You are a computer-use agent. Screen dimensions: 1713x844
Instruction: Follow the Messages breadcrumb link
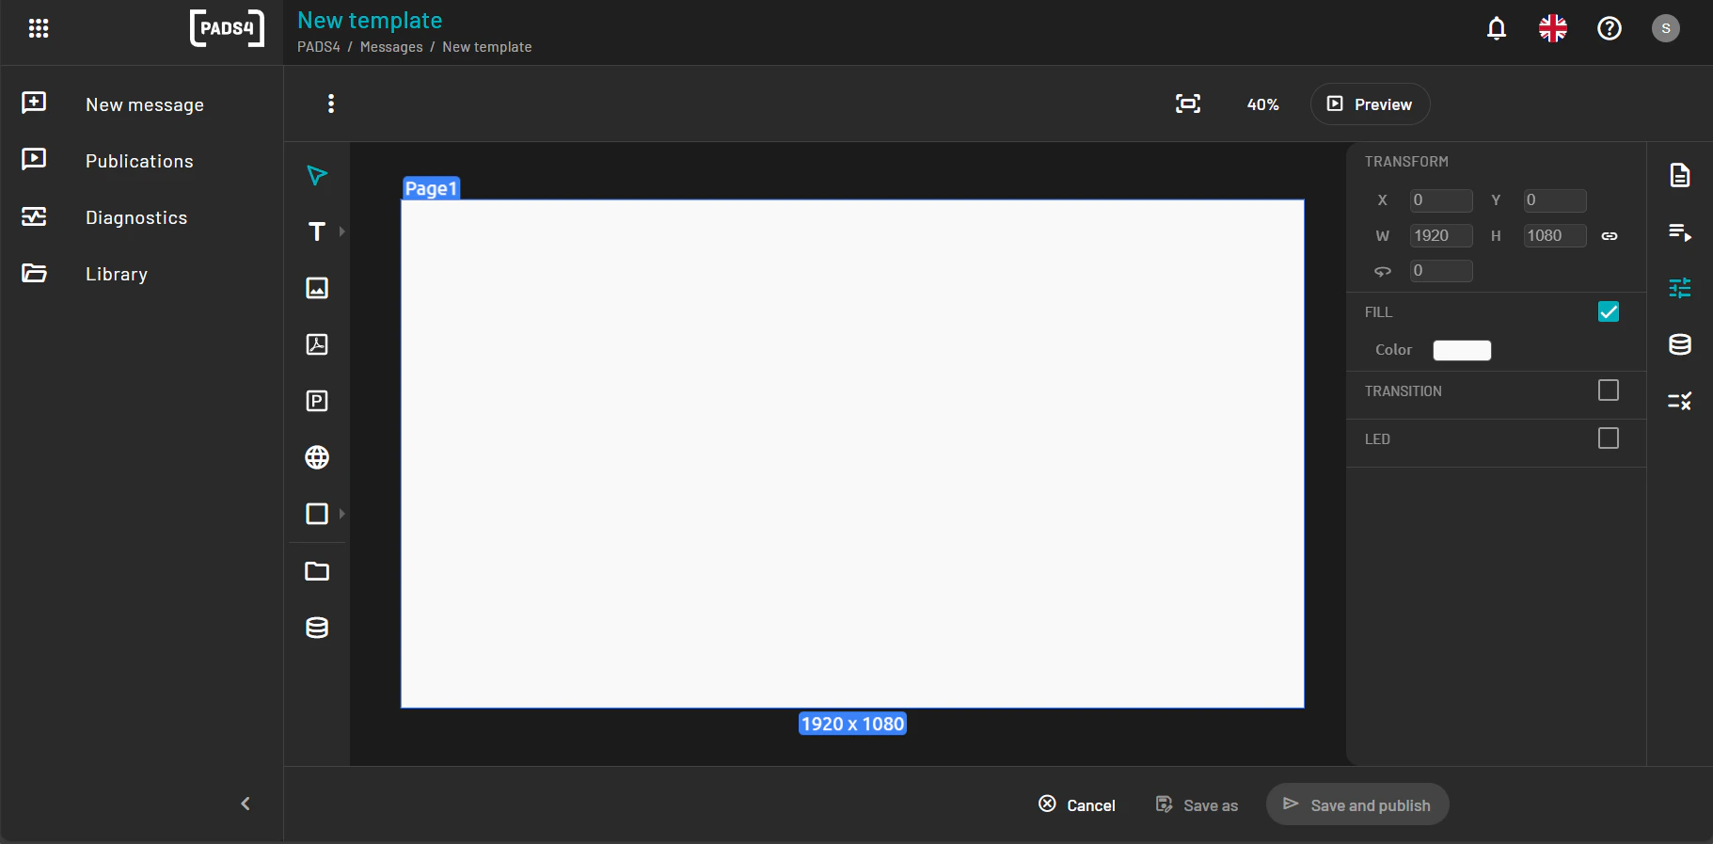pos(391,47)
